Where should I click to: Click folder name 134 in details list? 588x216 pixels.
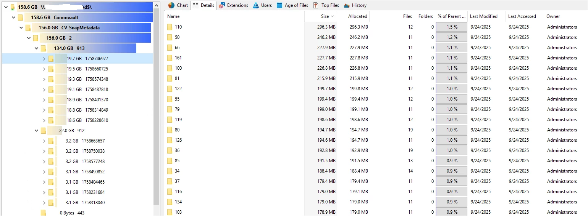coord(178,202)
